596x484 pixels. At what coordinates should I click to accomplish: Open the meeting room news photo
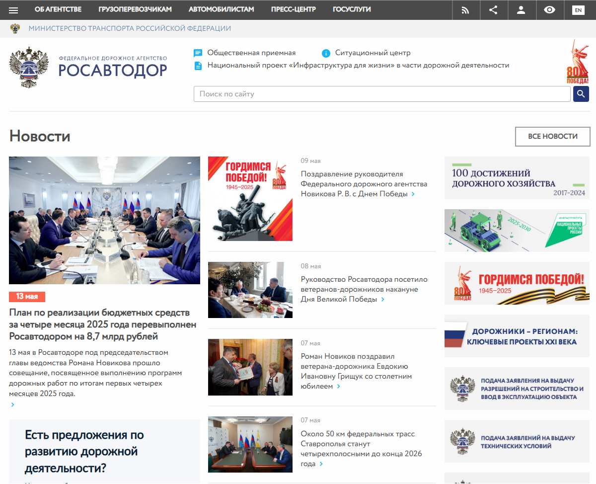click(105, 220)
